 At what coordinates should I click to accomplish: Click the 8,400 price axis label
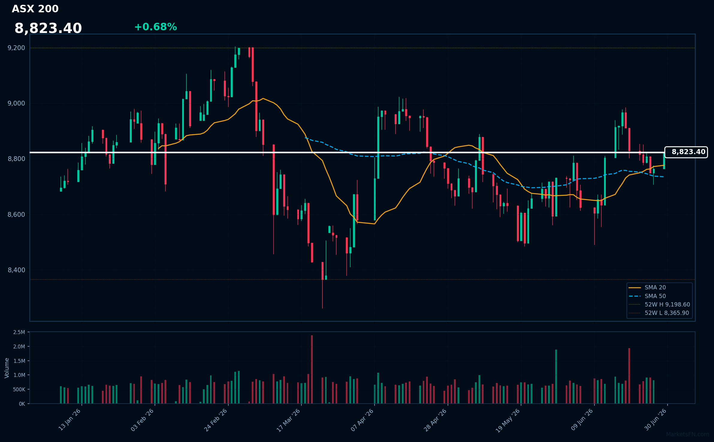click(16, 270)
